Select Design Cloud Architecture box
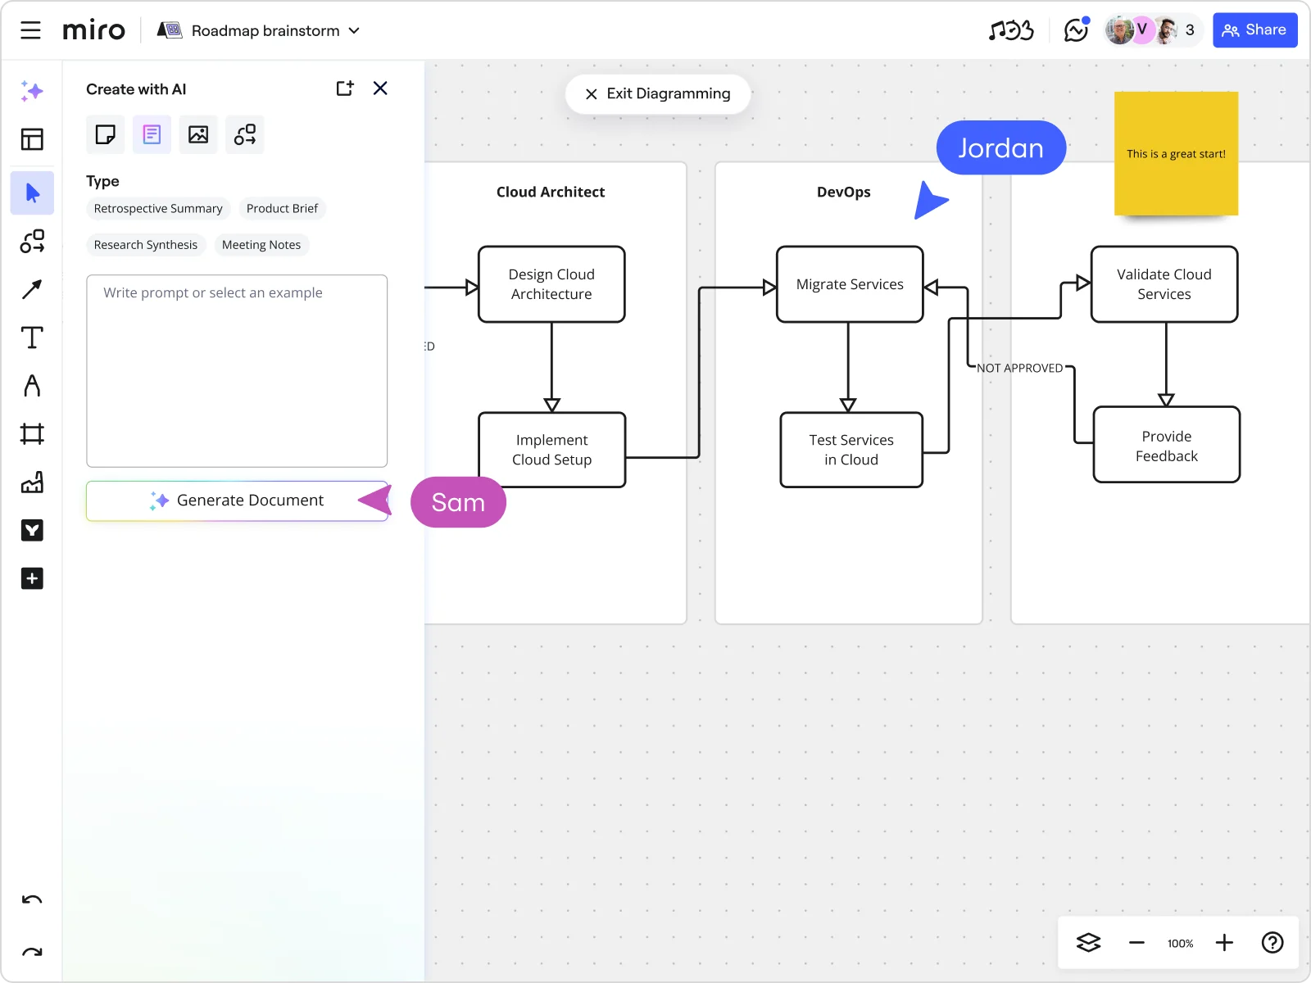Image resolution: width=1311 pixels, height=983 pixels. 551,284
